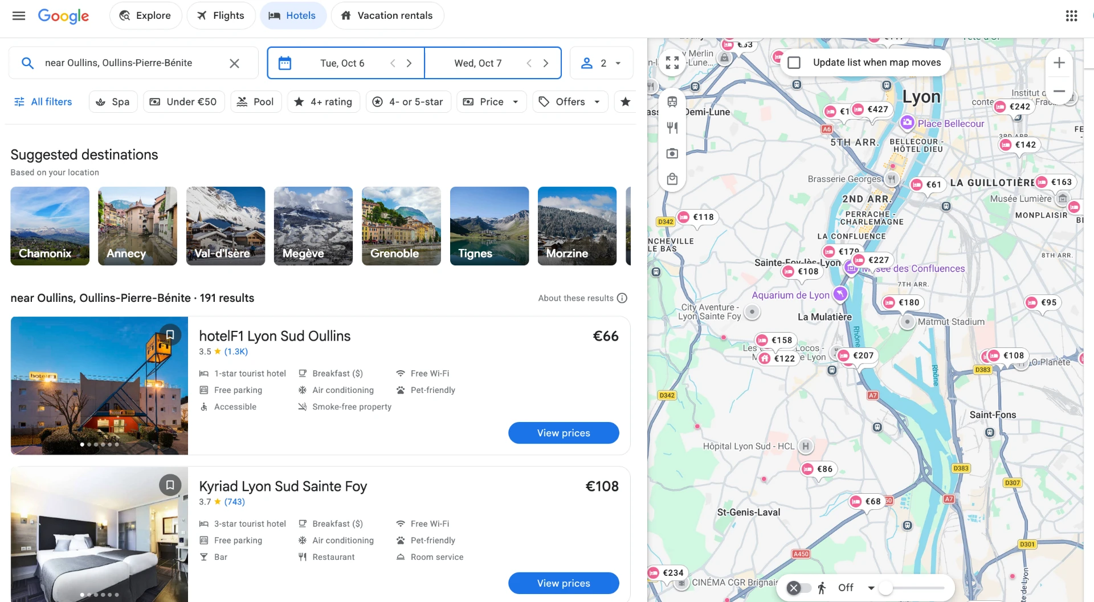Screen dimensions: 1094x602
Task: Open About these results info icon
Action: coord(622,298)
